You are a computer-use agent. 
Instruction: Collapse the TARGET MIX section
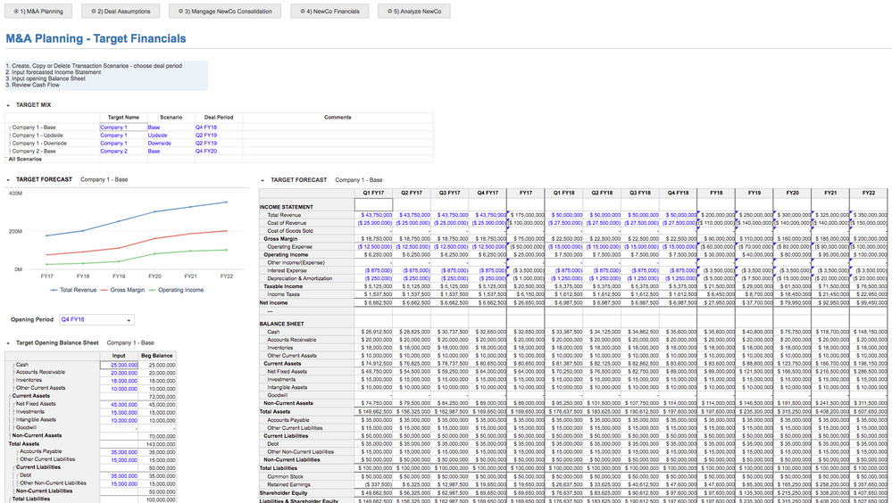[8, 105]
